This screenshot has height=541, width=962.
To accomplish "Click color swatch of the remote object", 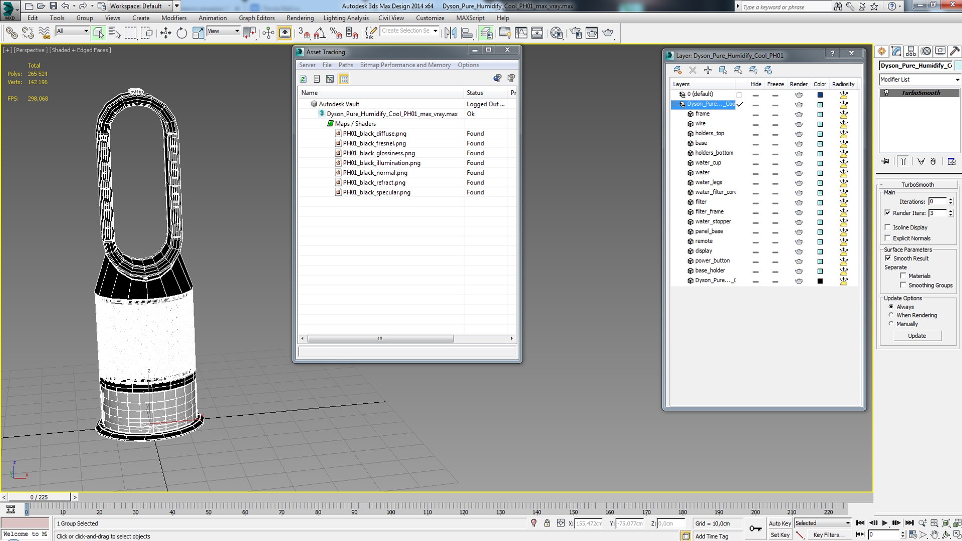I will pyautogui.click(x=820, y=242).
